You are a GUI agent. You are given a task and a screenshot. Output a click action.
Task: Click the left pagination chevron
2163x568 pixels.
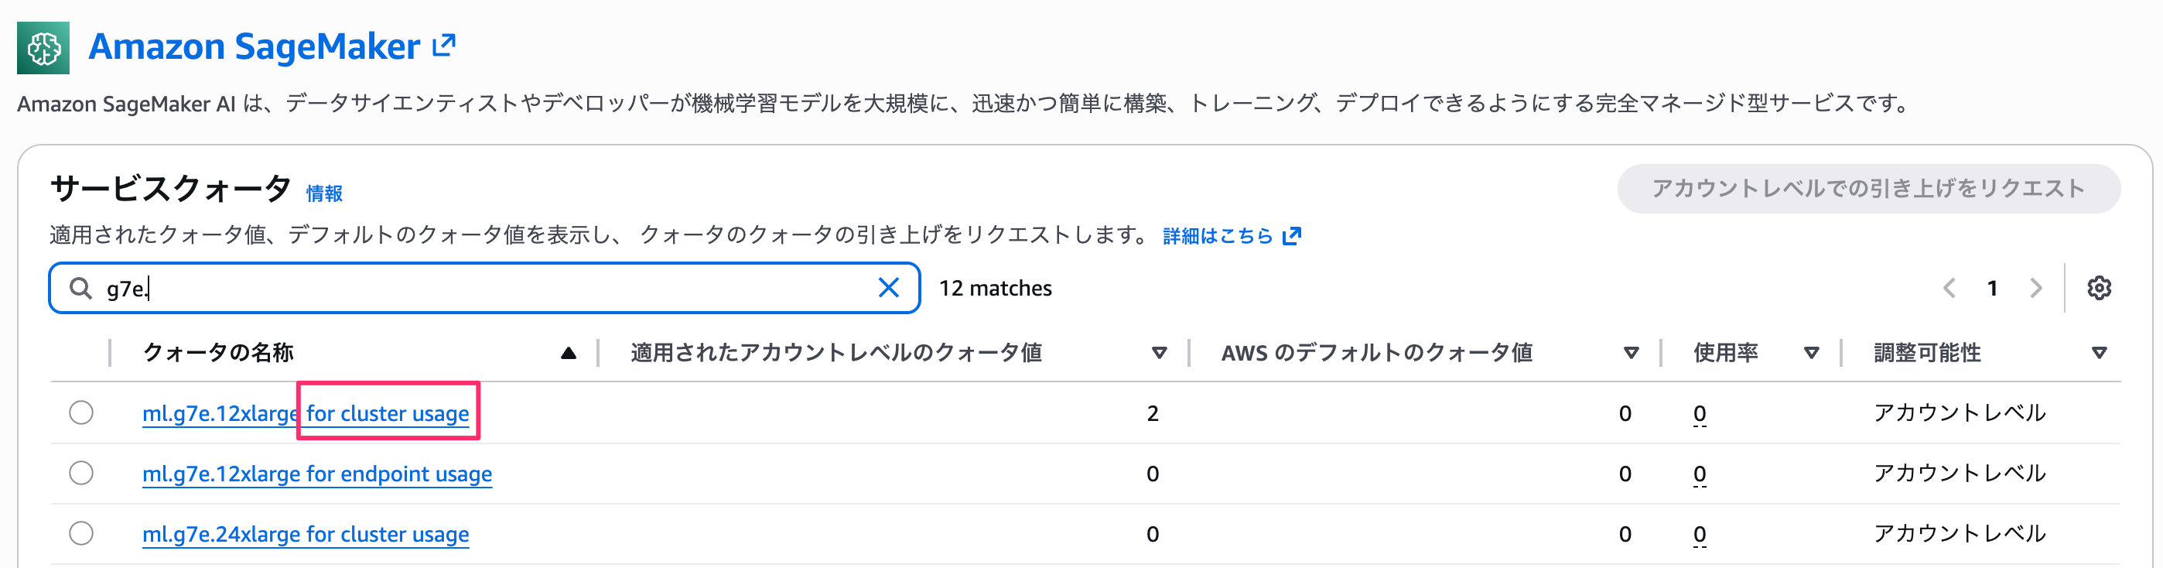pyautogui.click(x=1949, y=288)
